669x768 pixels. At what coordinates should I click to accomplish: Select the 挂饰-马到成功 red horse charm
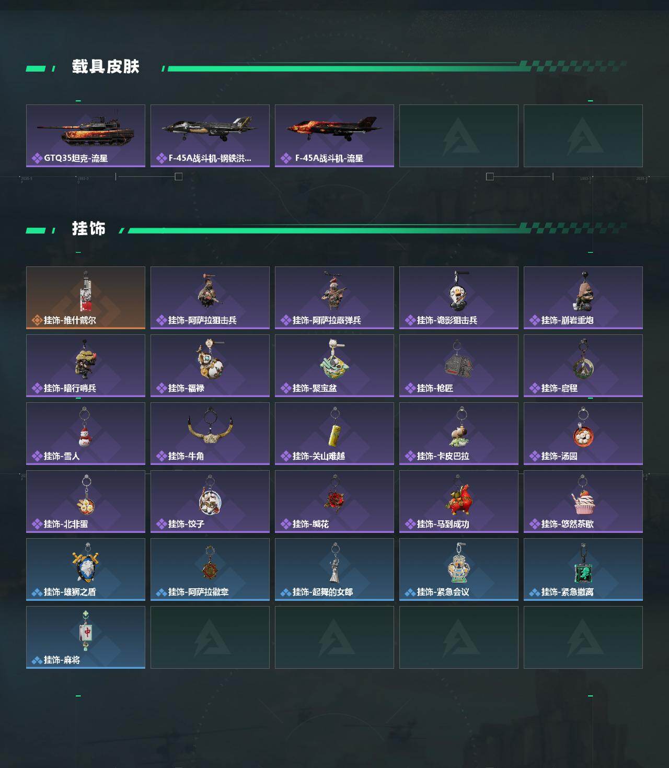coord(459,502)
